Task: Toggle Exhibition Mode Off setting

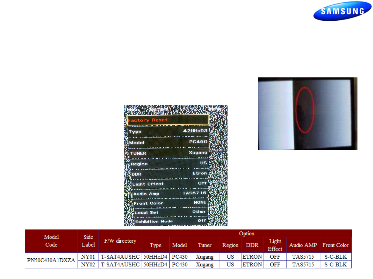Action: 171,221
